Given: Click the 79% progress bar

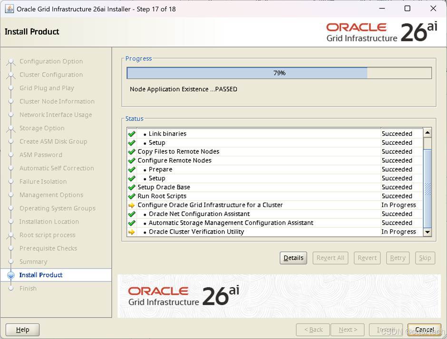Looking at the screenshot, I should click(280, 73).
